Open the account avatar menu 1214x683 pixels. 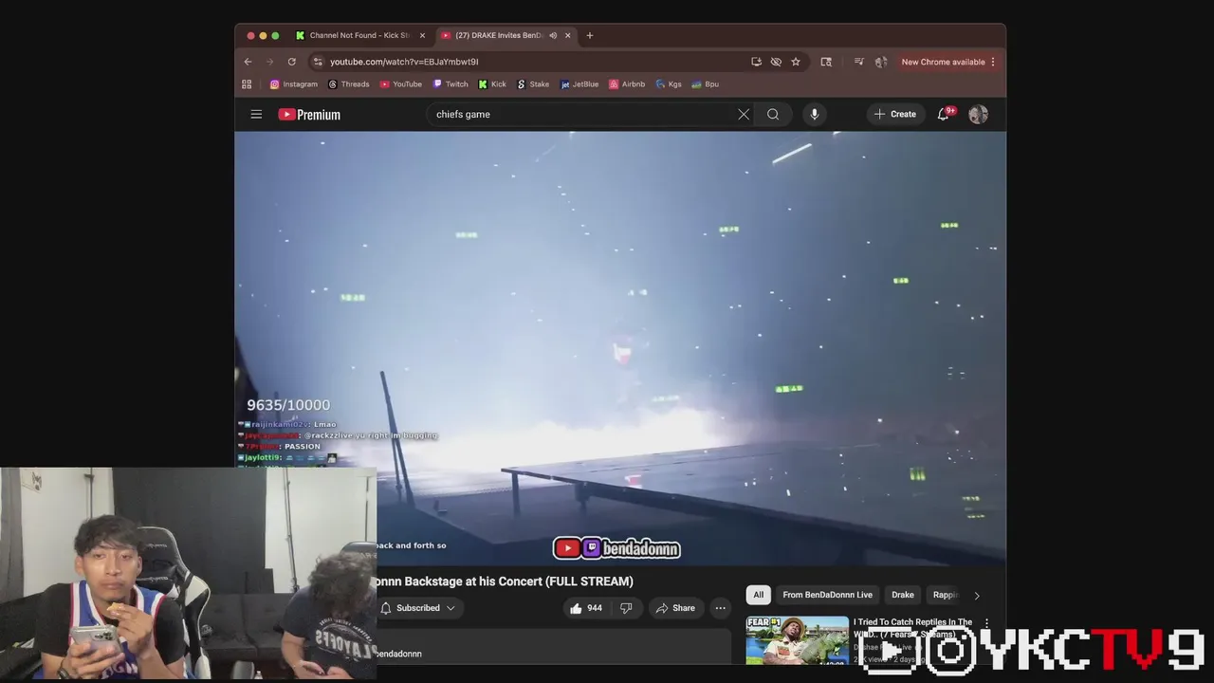[978, 114]
